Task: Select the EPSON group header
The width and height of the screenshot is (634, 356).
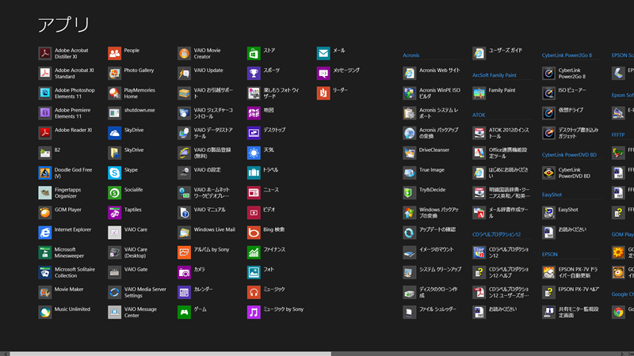Action: [x=549, y=254]
